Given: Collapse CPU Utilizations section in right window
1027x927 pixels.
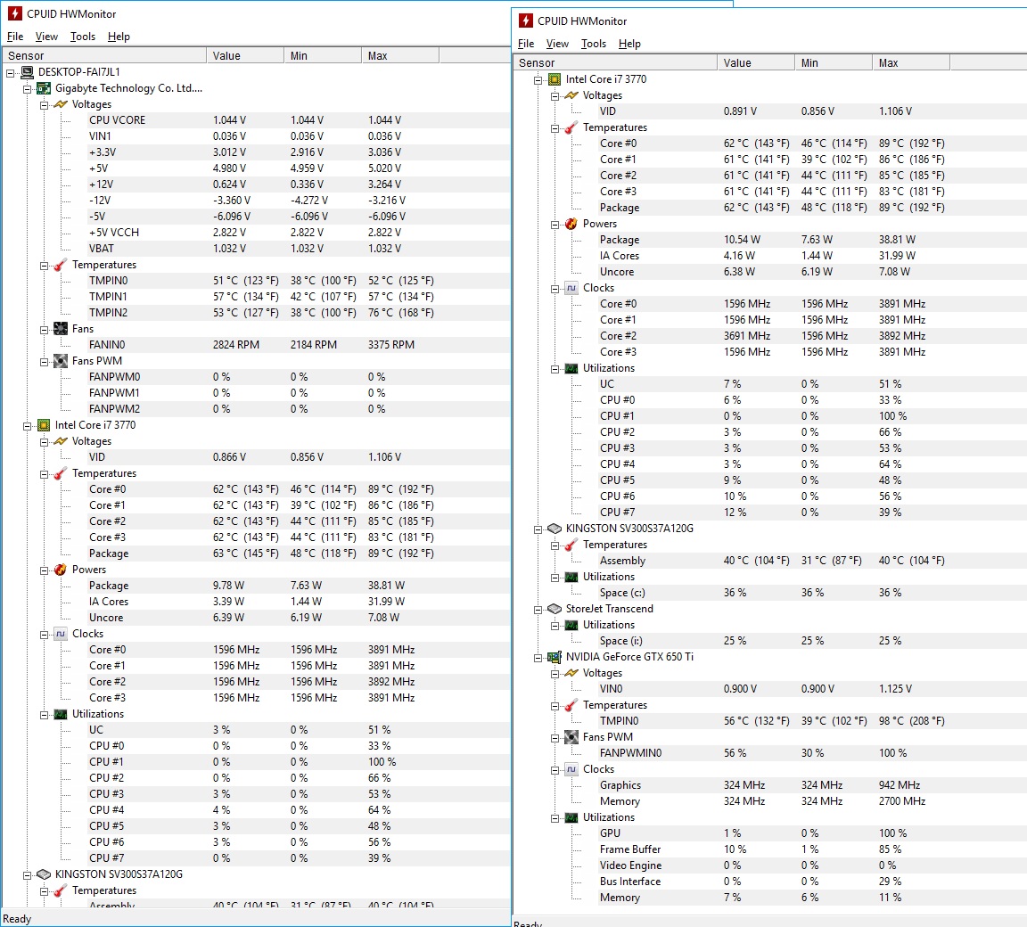Looking at the screenshot, I should coord(555,369).
